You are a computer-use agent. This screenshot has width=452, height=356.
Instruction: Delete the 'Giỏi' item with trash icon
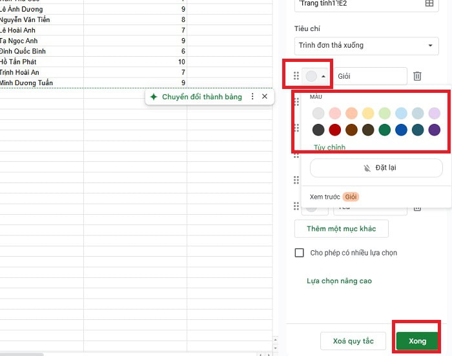click(x=417, y=76)
